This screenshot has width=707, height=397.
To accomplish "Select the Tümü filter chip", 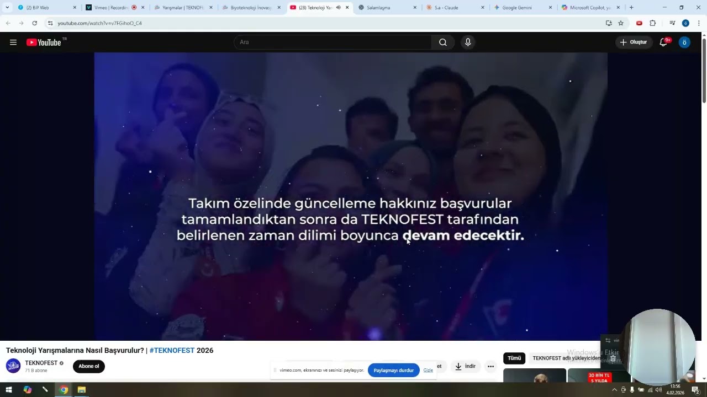I will [514, 358].
